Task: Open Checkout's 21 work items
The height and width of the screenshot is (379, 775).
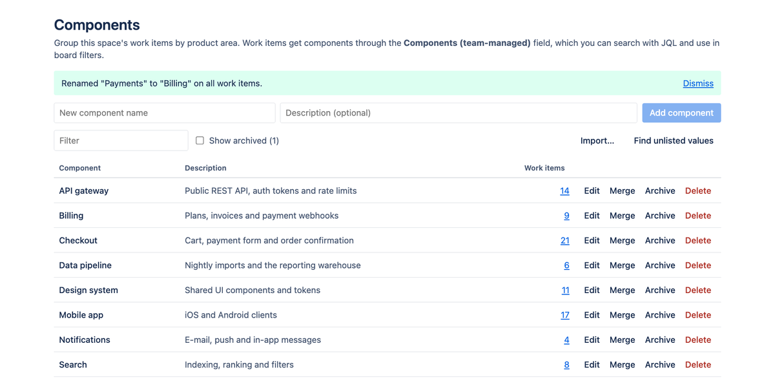Action: point(564,240)
